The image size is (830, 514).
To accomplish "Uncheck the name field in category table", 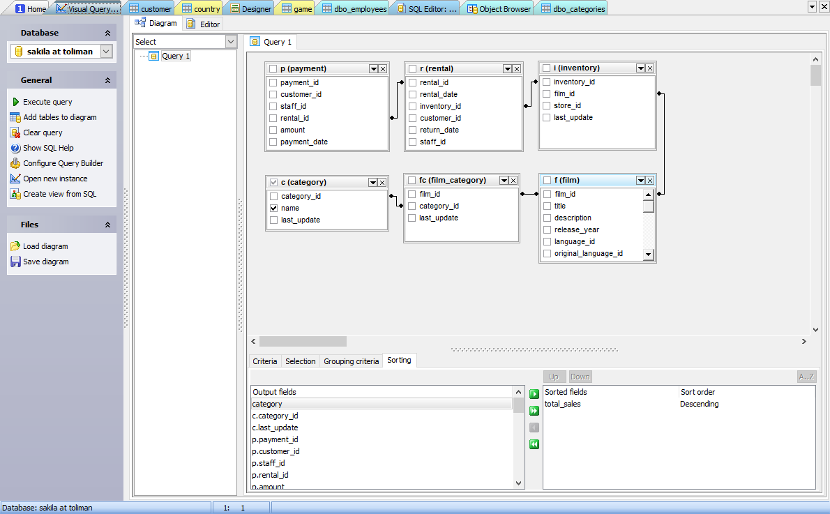I will (x=274, y=208).
